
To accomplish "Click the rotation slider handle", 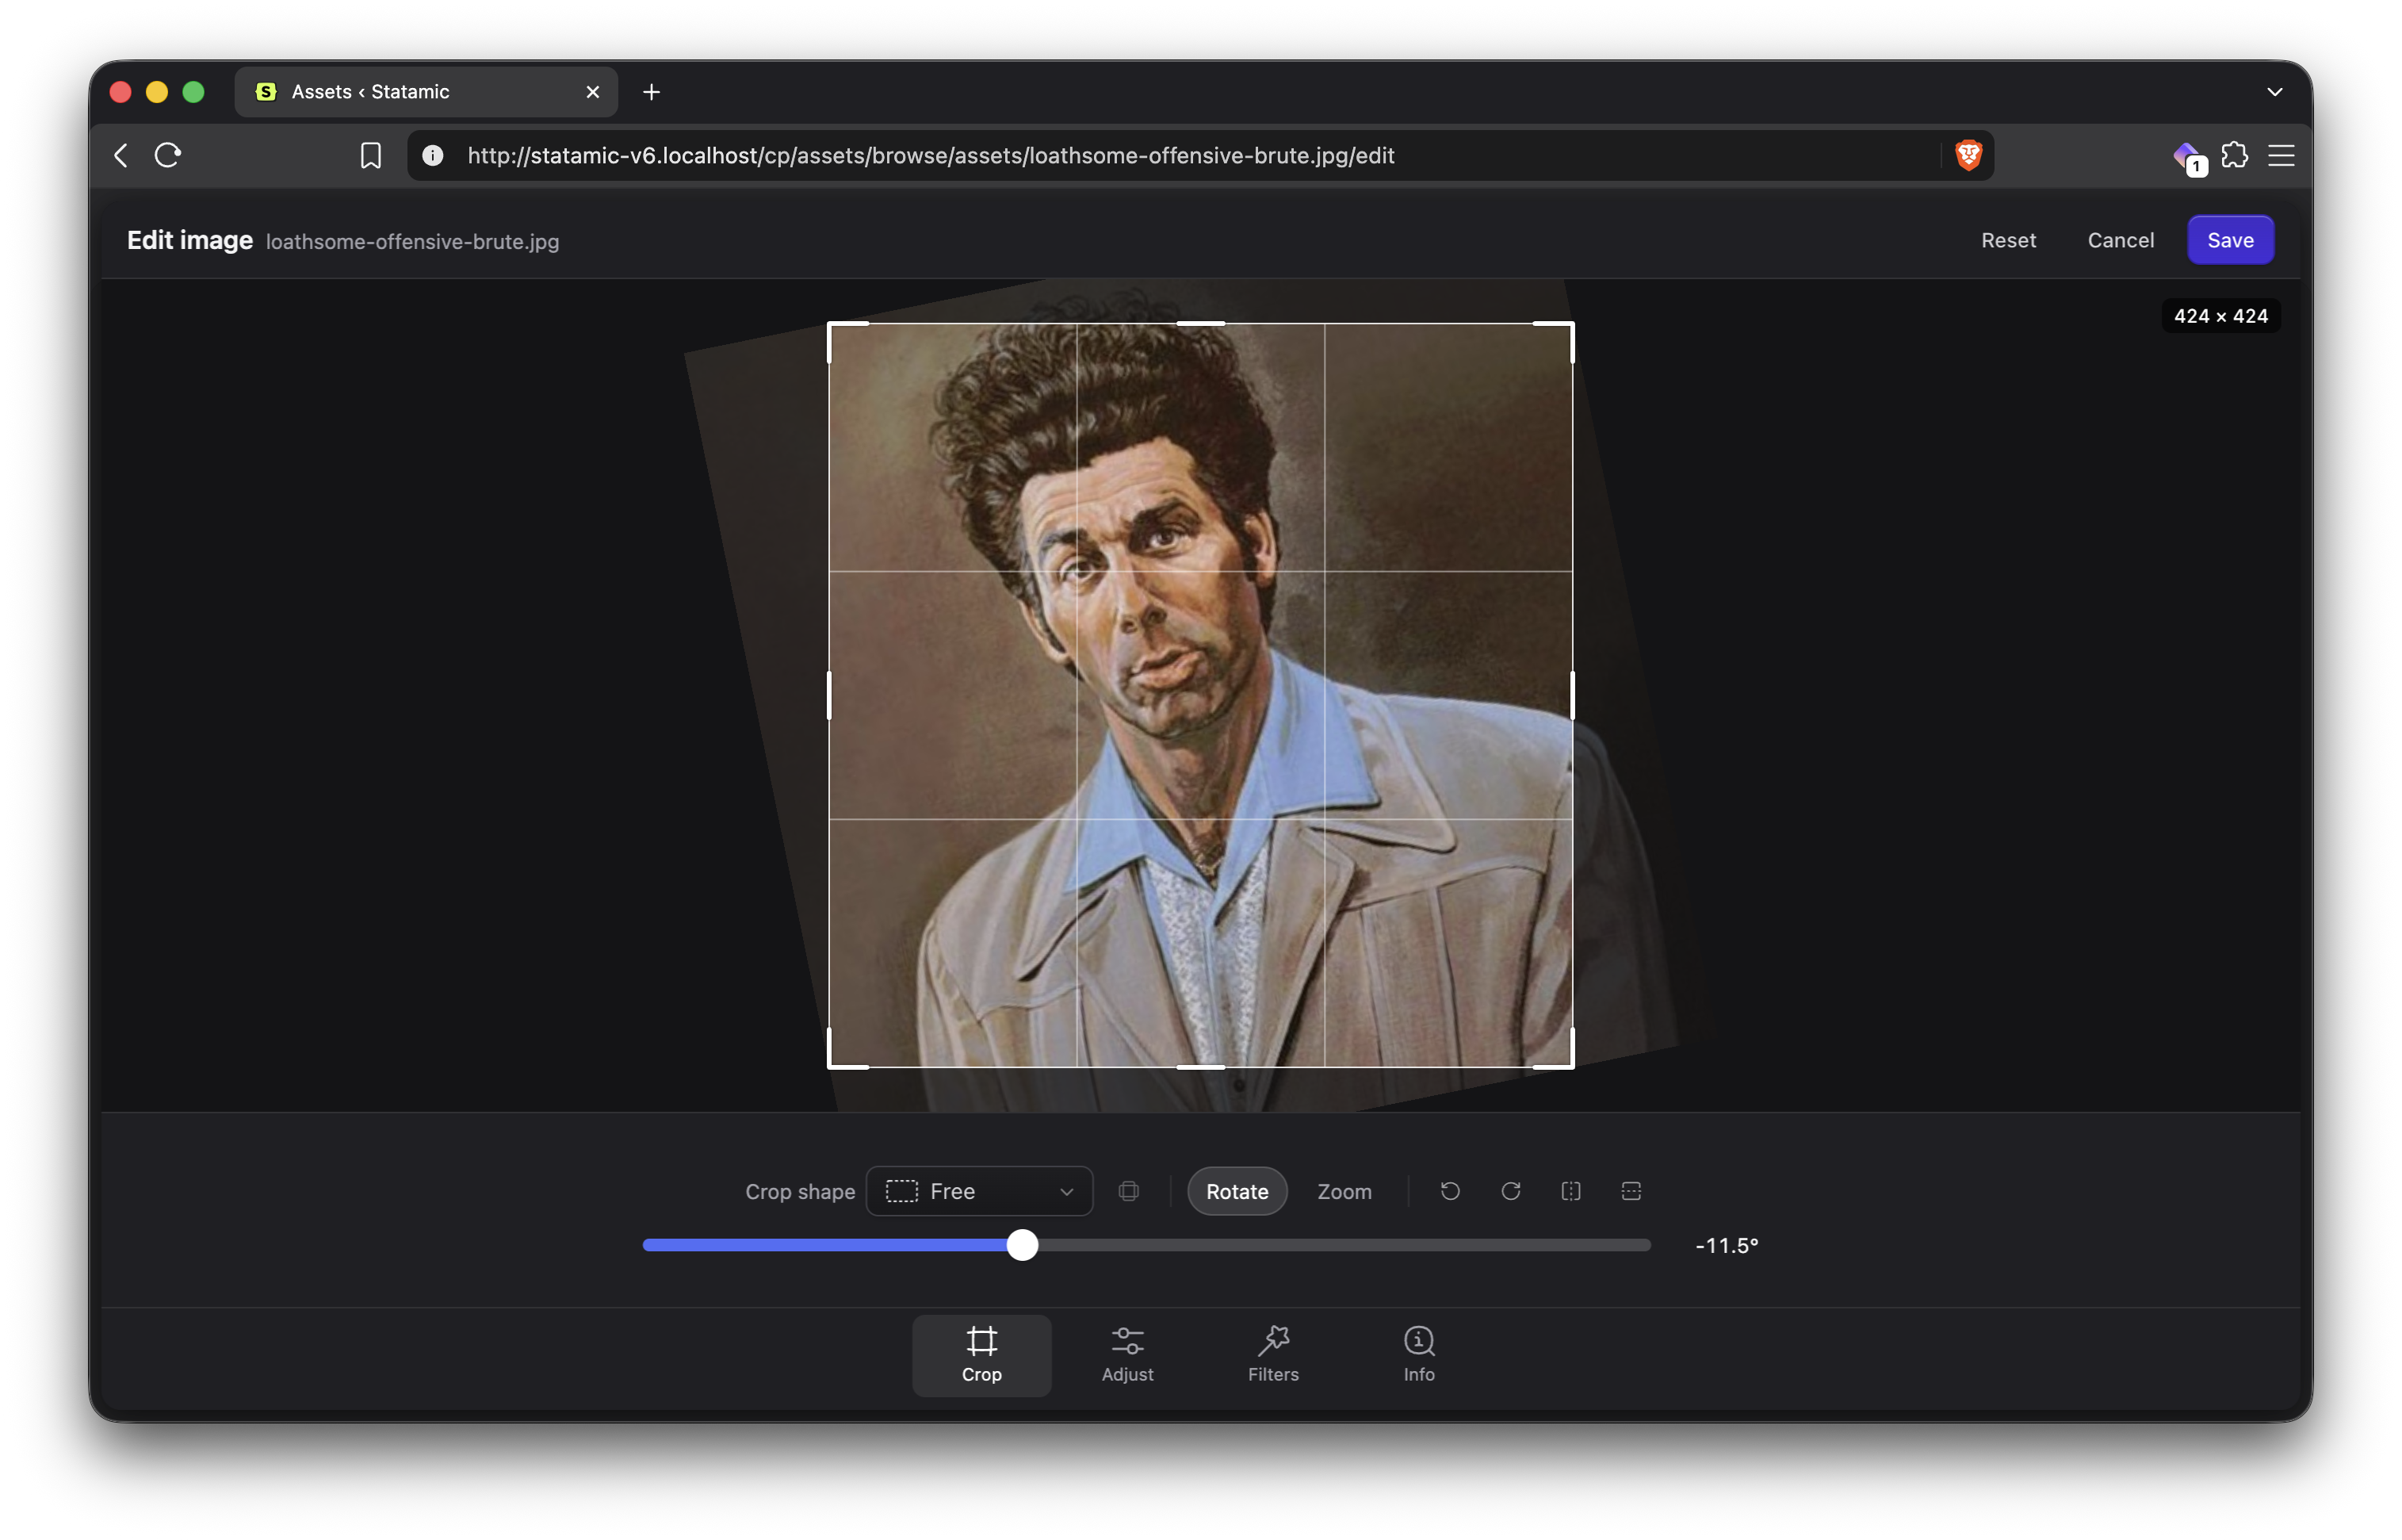I will pyautogui.click(x=1022, y=1245).
